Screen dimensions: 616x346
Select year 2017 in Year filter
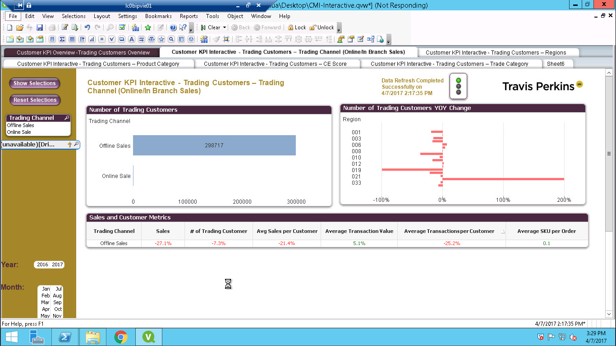coord(57,264)
